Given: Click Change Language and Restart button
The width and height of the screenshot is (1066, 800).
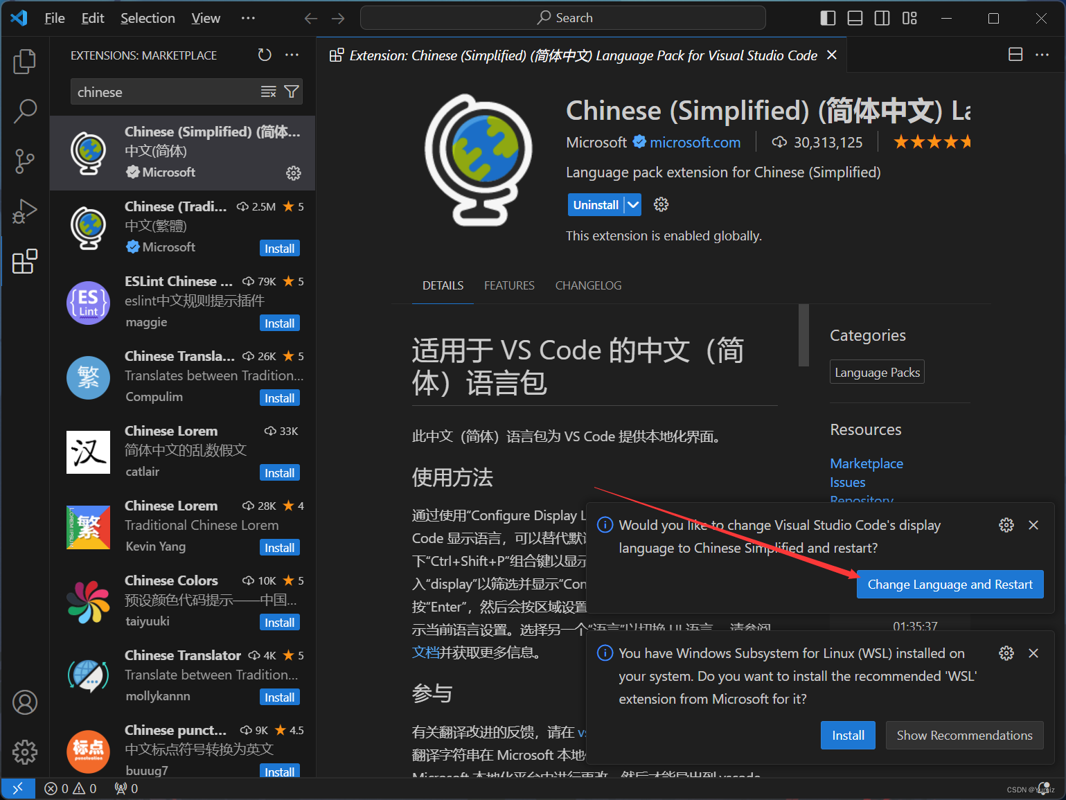Looking at the screenshot, I should (x=950, y=585).
